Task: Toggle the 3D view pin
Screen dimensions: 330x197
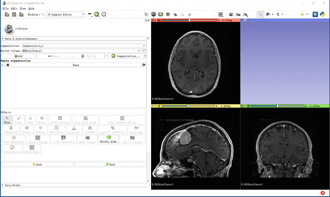Action: (x=242, y=21)
